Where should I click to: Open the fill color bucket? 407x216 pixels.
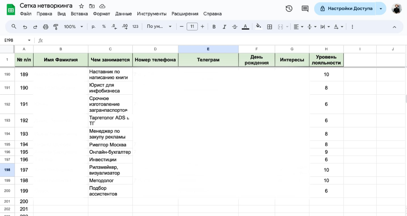coord(259,27)
